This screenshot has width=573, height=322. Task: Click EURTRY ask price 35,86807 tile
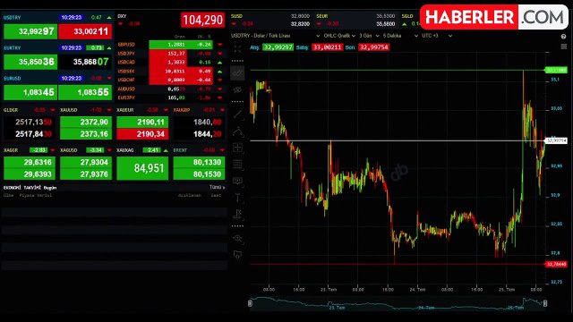point(85,62)
